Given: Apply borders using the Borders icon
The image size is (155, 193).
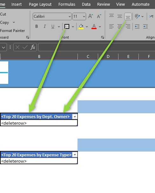Looking at the screenshot, I should click(67, 26).
